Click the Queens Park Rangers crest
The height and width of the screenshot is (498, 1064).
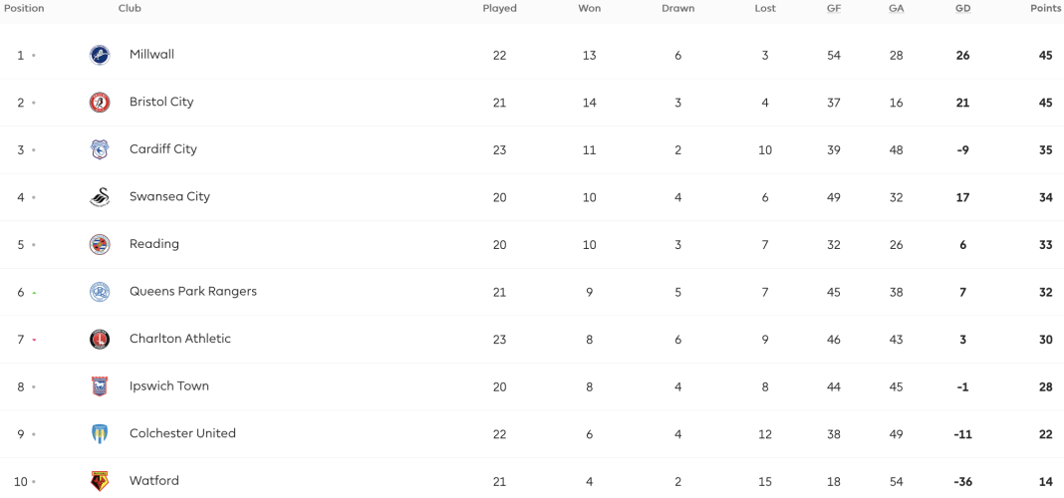100,292
